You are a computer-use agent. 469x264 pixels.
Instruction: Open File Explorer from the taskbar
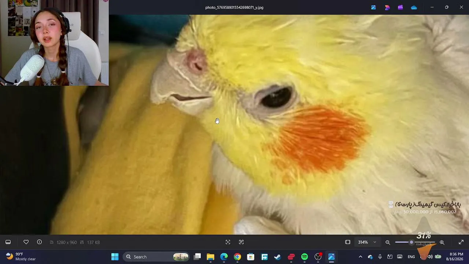[x=210, y=257]
